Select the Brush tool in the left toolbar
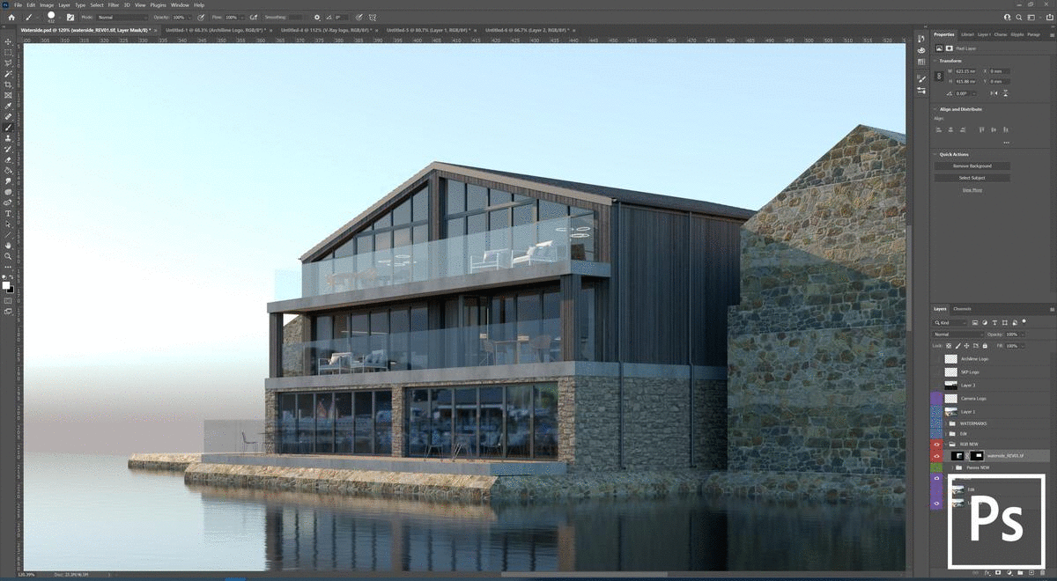 pyautogui.click(x=8, y=128)
